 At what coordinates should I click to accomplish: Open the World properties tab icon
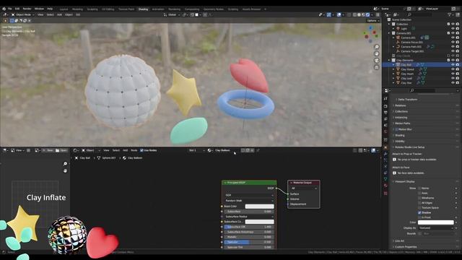[385, 131]
